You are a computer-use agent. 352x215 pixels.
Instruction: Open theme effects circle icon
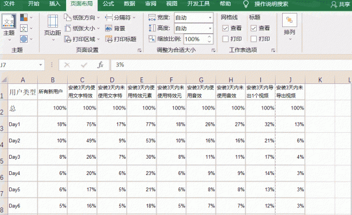click(24, 39)
